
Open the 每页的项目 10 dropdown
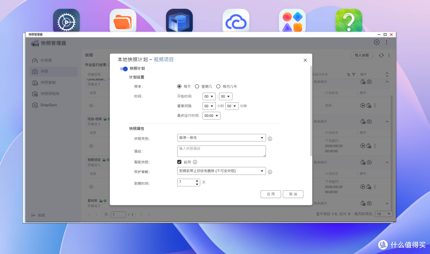pos(384,214)
